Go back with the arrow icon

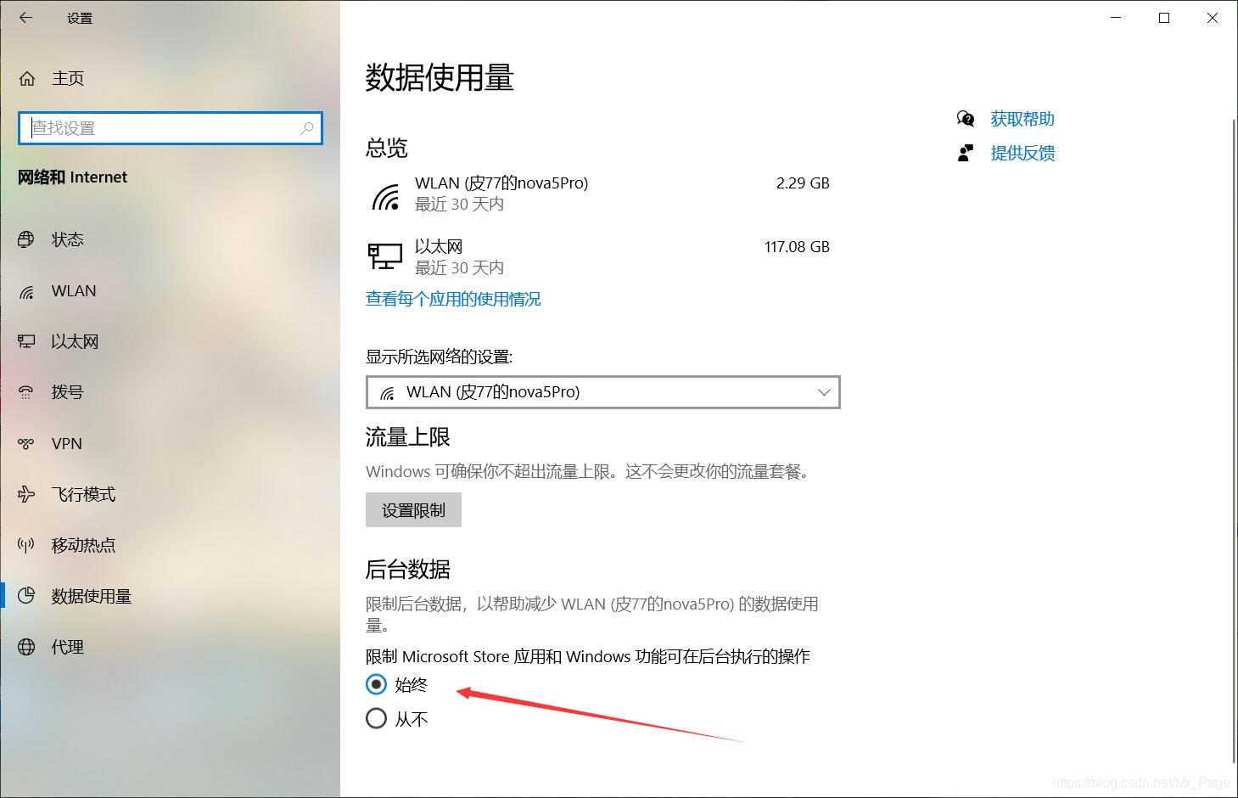25,17
